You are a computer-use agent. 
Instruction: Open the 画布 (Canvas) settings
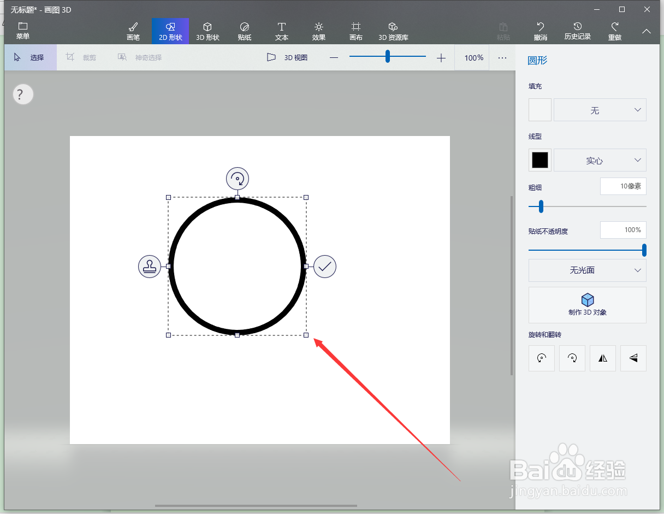pos(356,31)
